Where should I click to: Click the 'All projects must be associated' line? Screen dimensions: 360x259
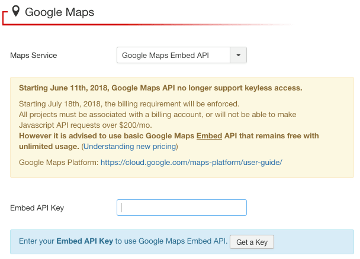pyautogui.click(x=157, y=114)
